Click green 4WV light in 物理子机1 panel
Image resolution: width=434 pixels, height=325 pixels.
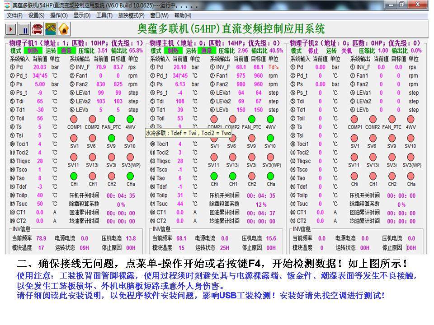[130, 119]
